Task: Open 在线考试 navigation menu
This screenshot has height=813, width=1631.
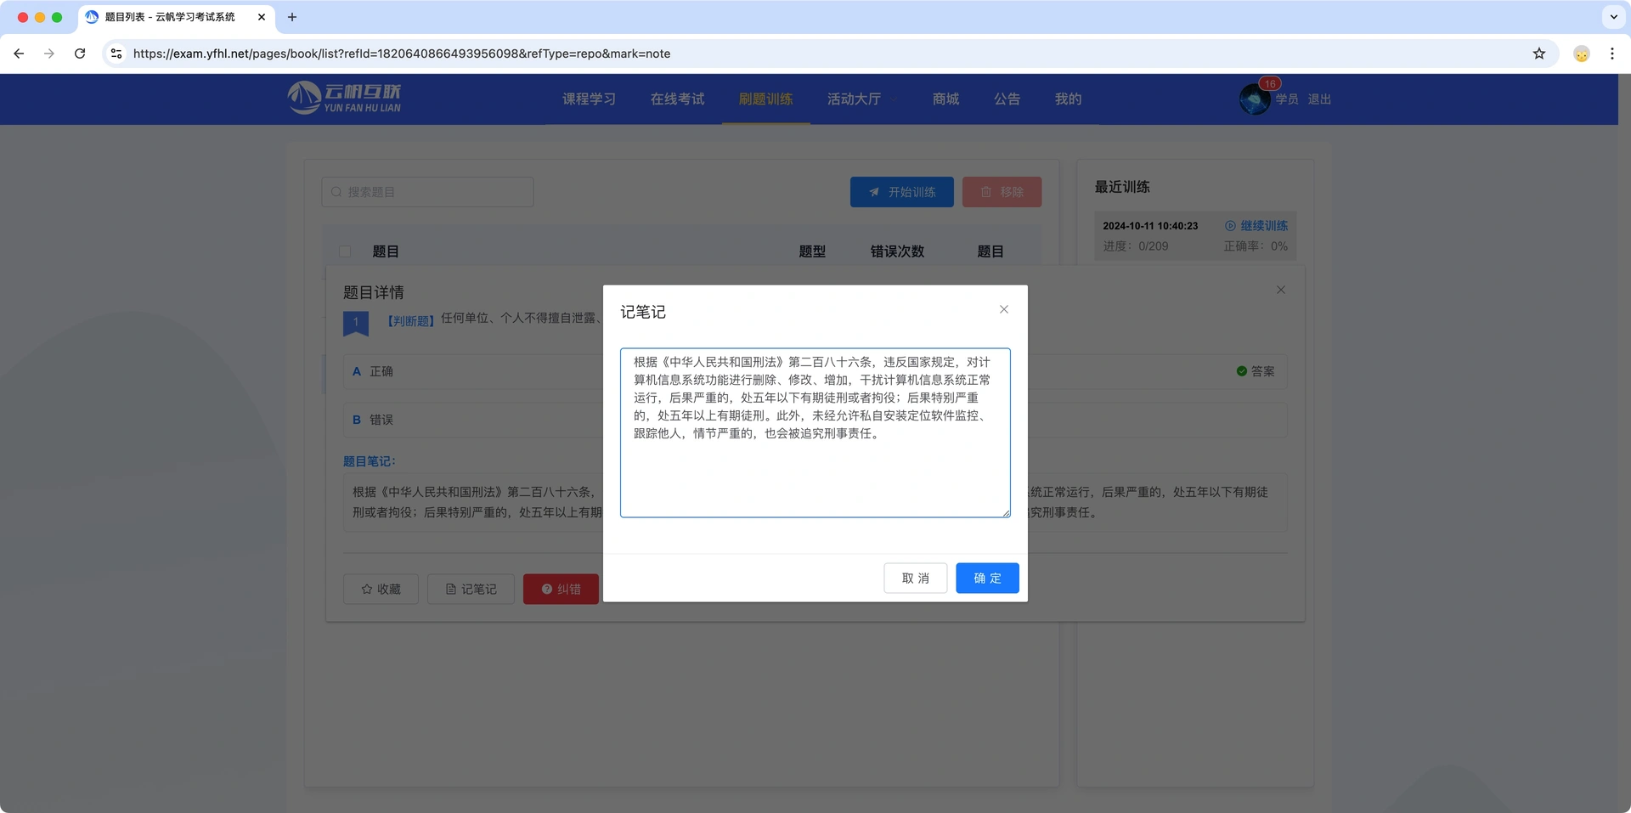Action: click(x=677, y=99)
